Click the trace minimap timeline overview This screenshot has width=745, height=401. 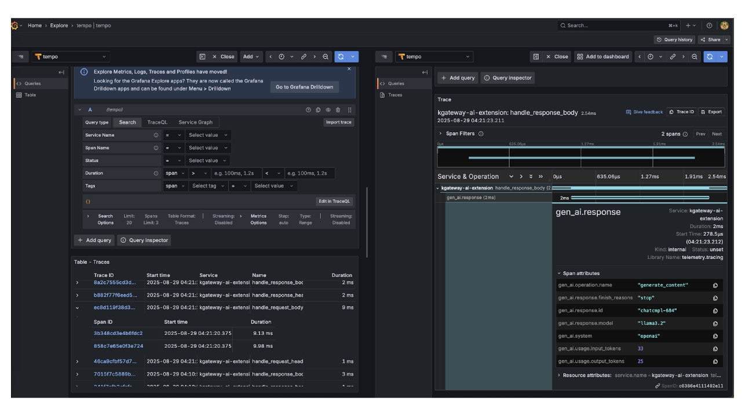pos(580,157)
